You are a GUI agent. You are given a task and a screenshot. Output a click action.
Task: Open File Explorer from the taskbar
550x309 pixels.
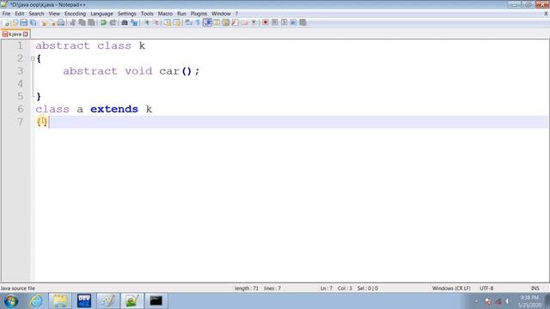pos(60,301)
